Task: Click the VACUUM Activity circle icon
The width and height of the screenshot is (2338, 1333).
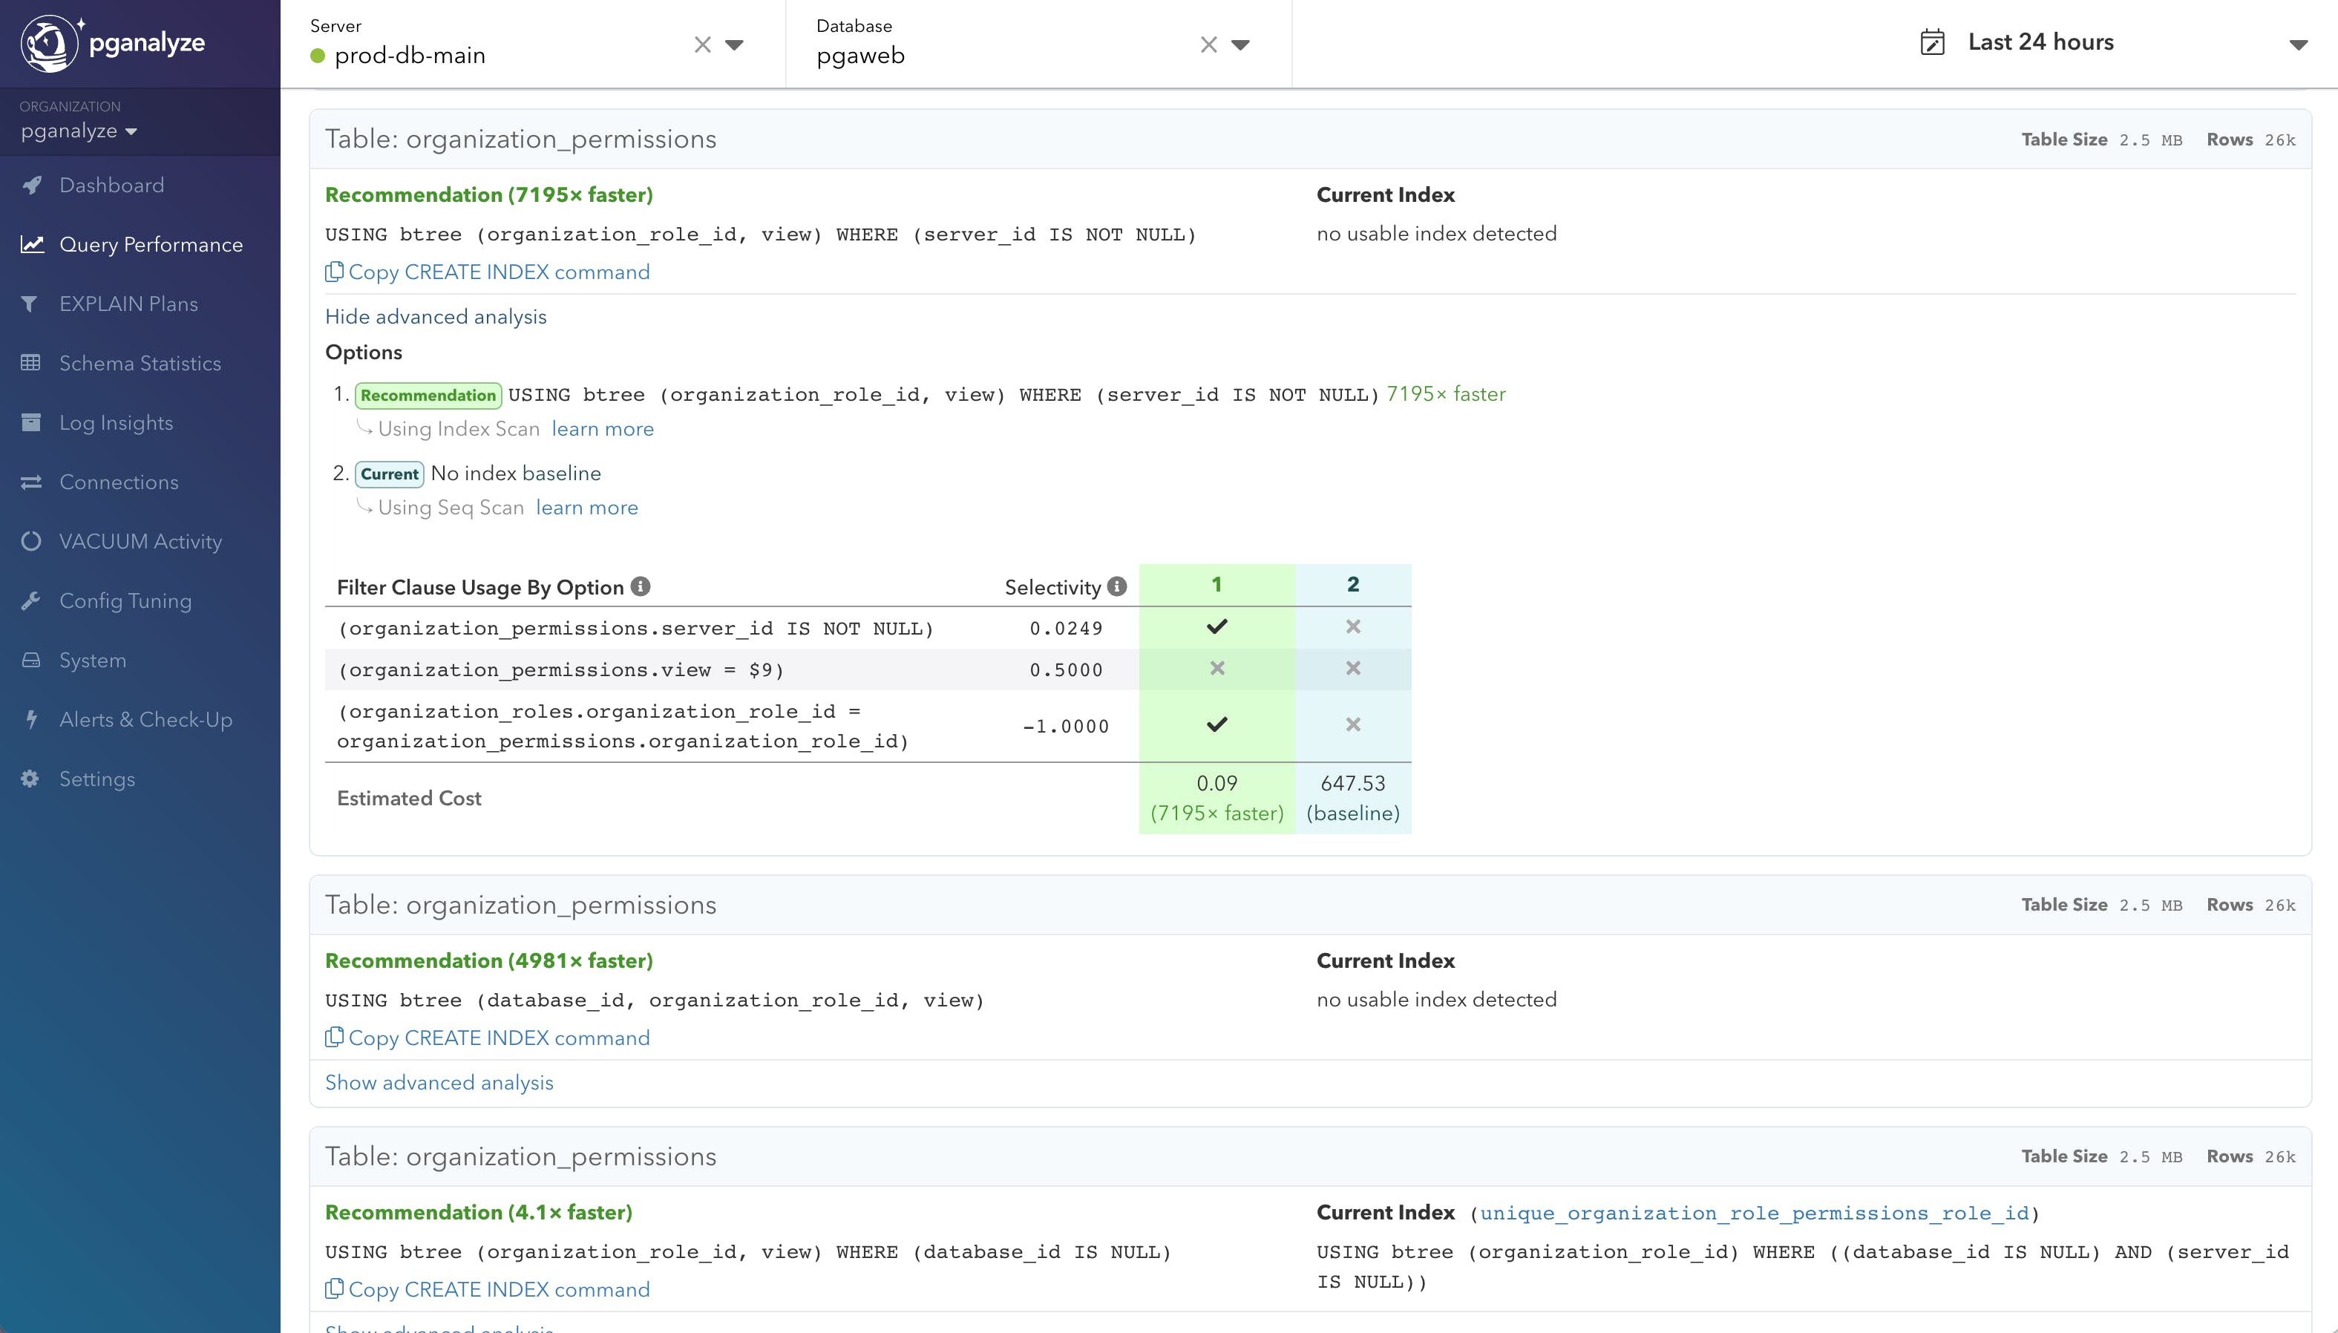Action: tap(31, 541)
